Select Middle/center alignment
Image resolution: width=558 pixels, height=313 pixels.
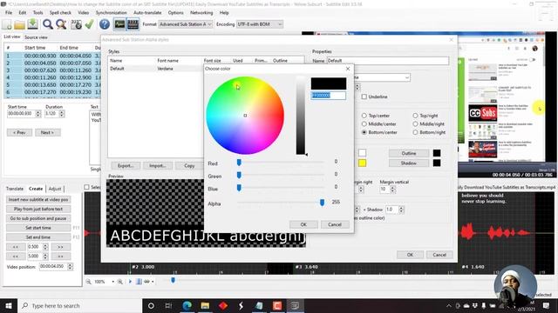(364, 123)
